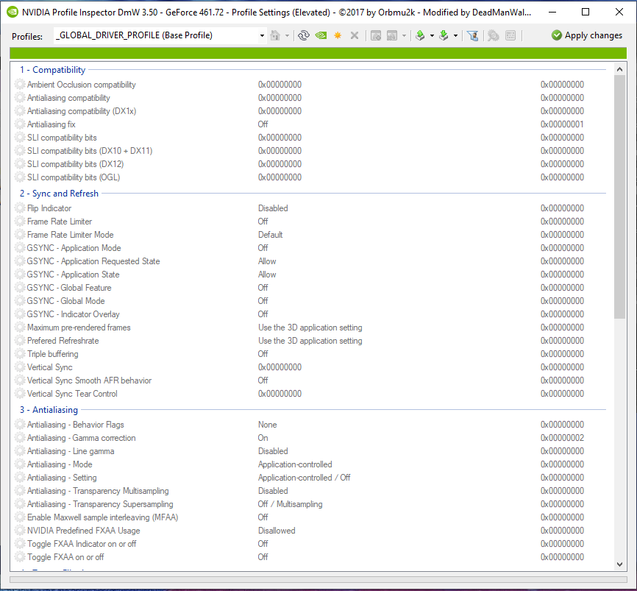Screen dimensions: 637x591
Task: Click gear icon beside Antialiasing - Gamma correction
Action: 20,438
